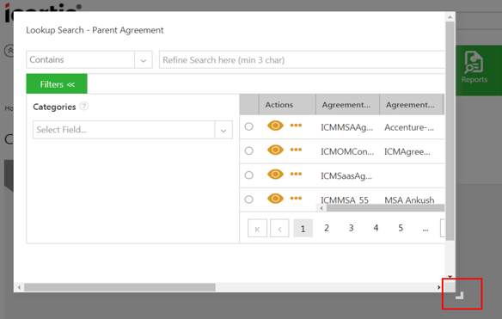
Task: Click the ICMAgree... cell
Action: pos(407,152)
